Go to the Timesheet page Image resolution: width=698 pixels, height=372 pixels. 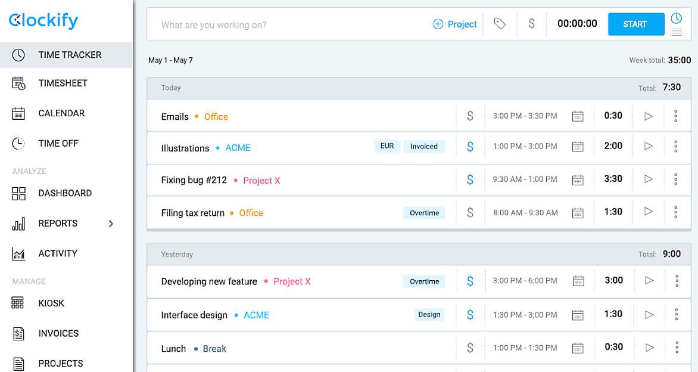coord(63,83)
